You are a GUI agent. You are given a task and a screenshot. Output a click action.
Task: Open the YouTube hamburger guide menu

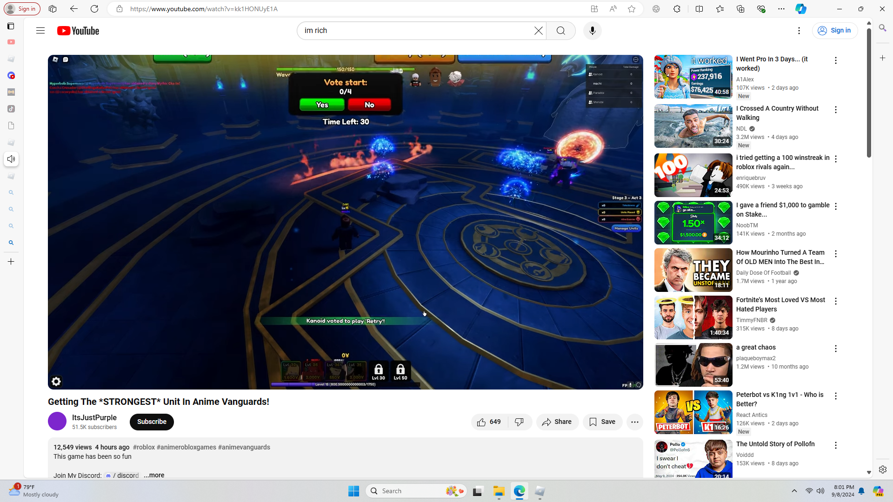(x=40, y=31)
